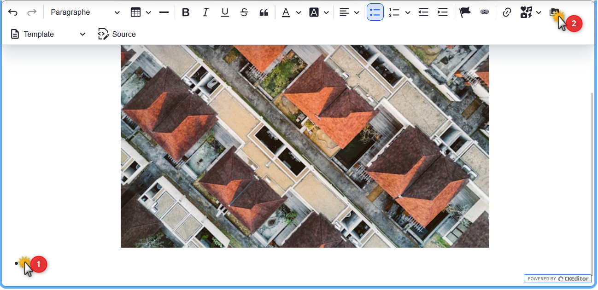The height and width of the screenshot is (290, 598).
Task: Increase indent of the list item
Action: click(x=443, y=12)
